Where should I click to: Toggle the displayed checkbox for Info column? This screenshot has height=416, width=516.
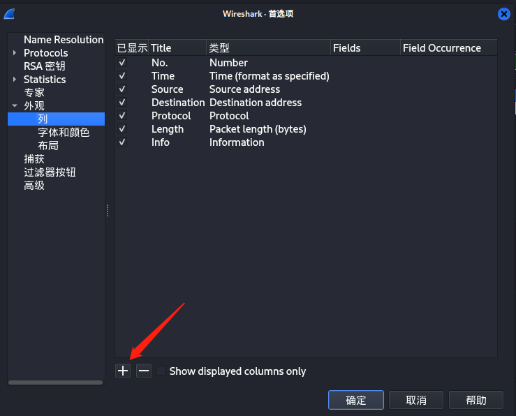122,142
